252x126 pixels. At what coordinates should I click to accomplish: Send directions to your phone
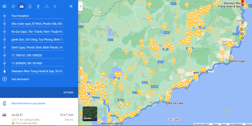(28, 103)
